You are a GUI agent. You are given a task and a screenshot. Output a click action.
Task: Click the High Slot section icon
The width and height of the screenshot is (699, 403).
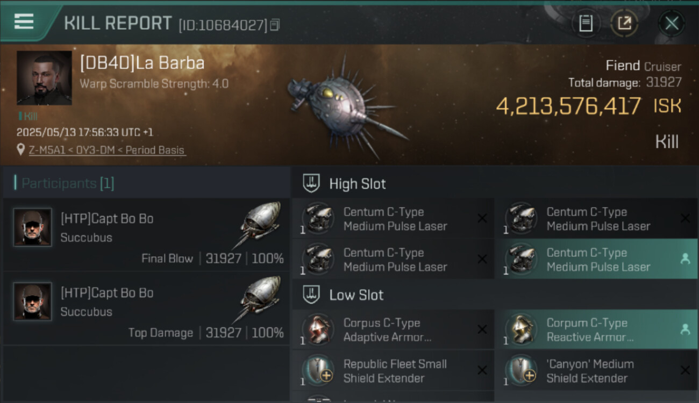[312, 184]
